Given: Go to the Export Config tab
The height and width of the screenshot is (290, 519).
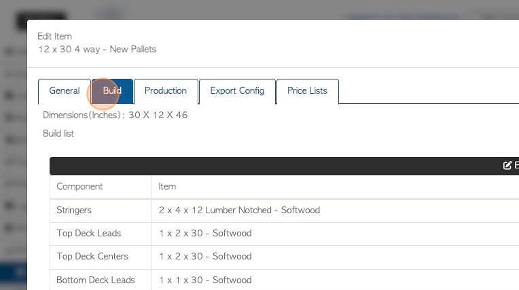Looking at the screenshot, I should (x=237, y=91).
